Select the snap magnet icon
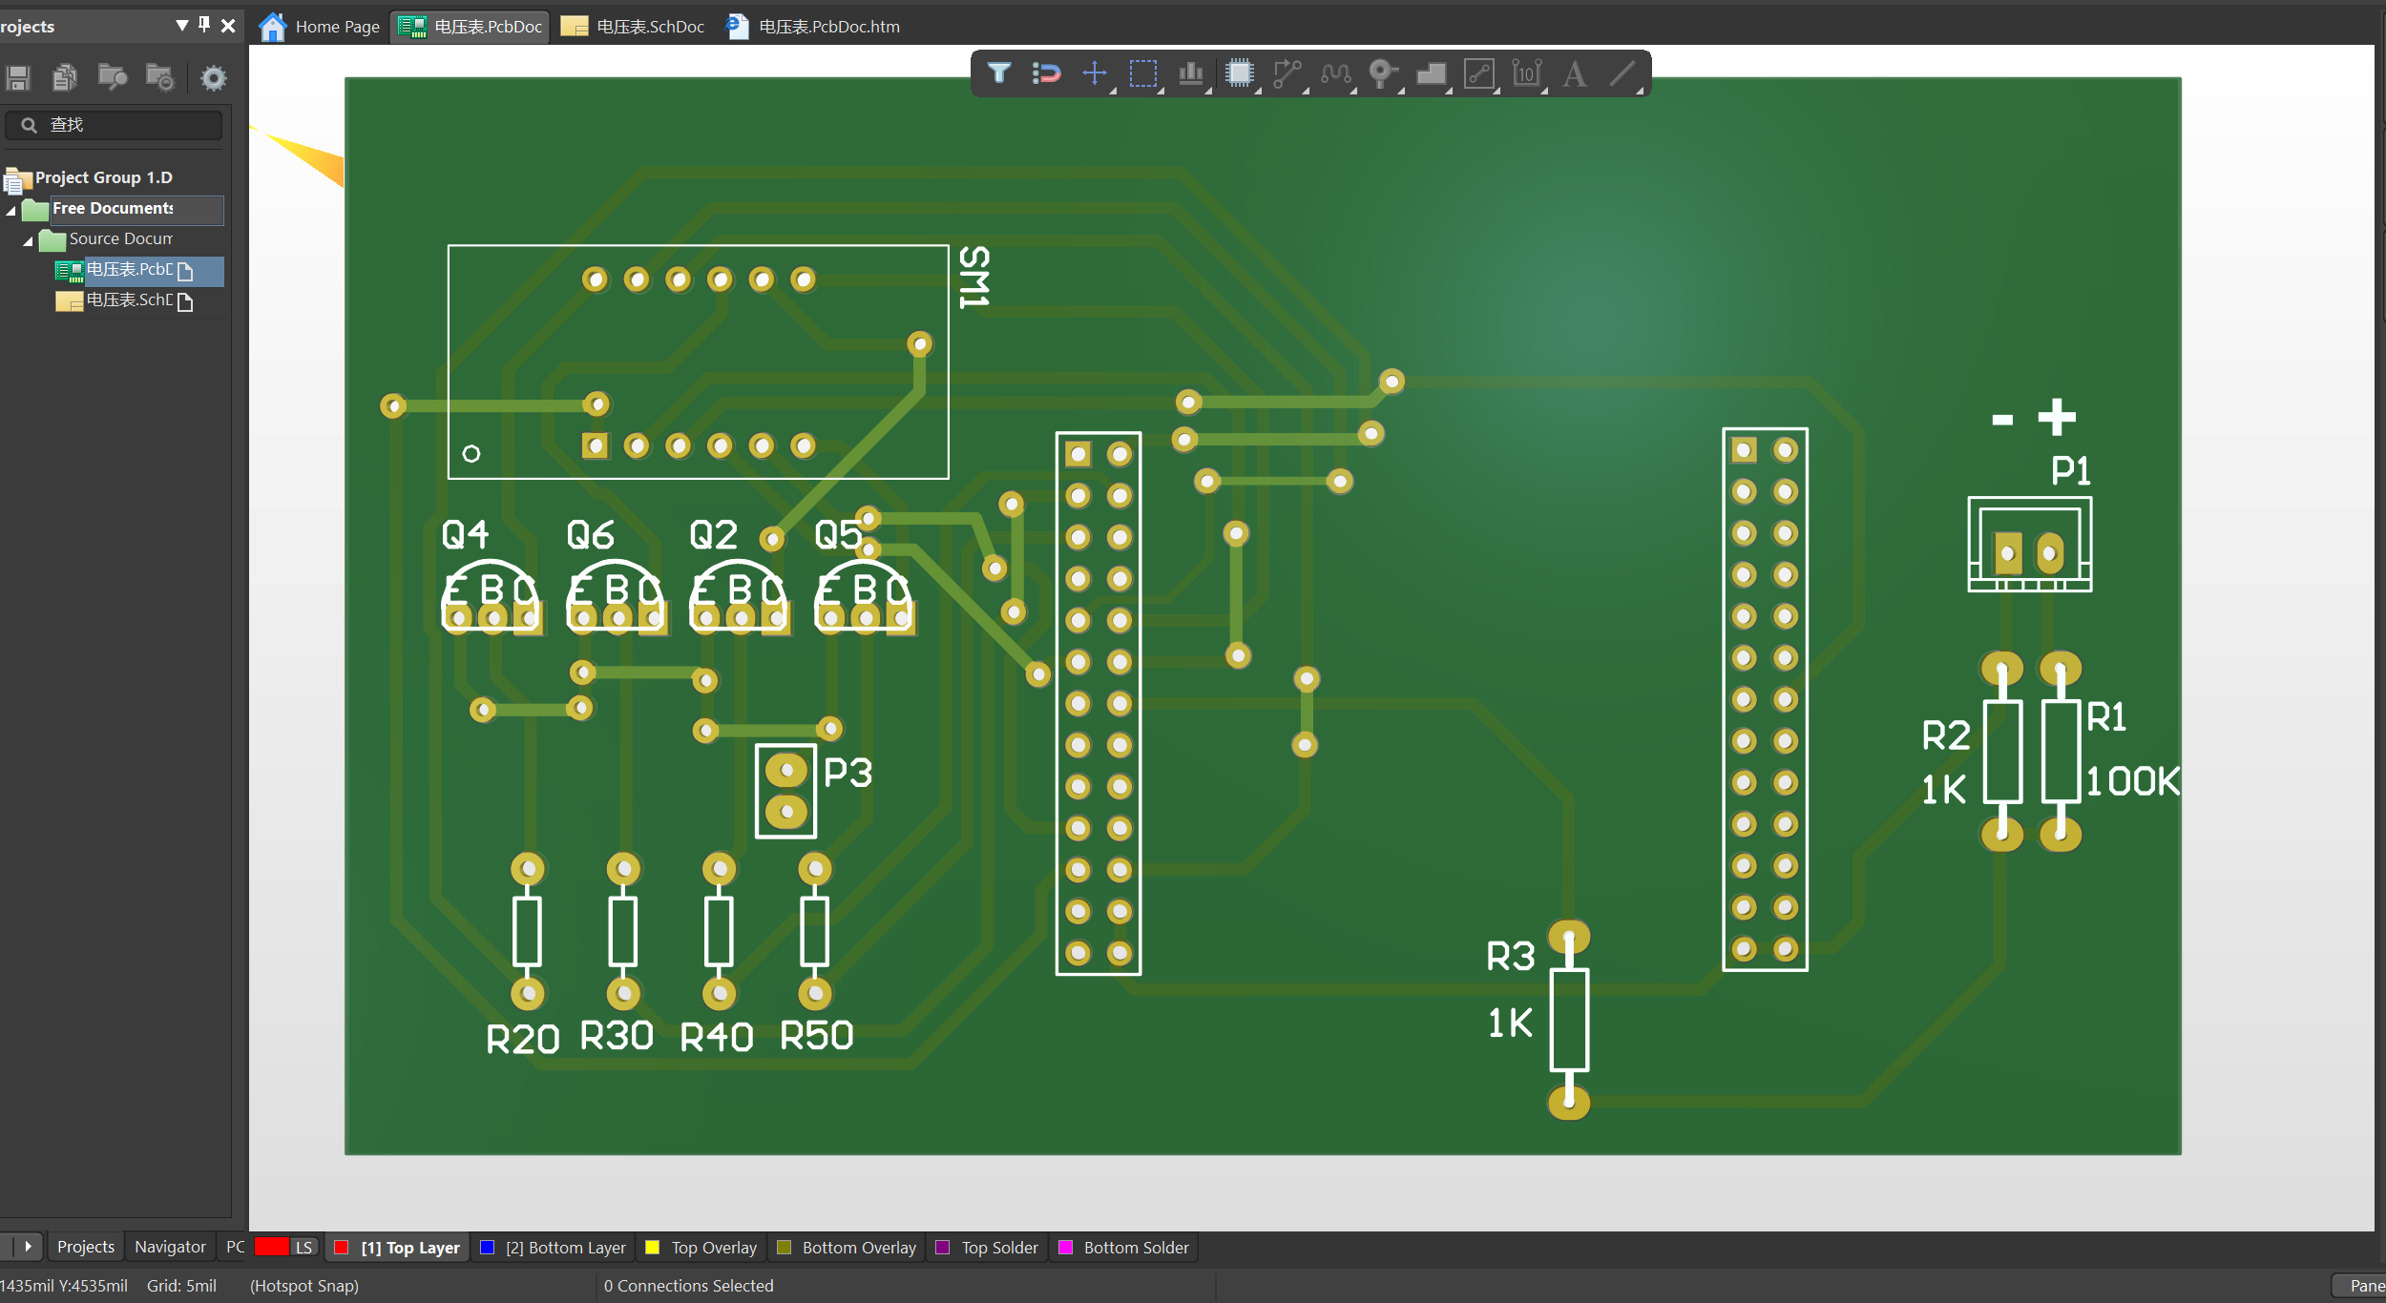 pyautogui.click(x=1047, y=73)
